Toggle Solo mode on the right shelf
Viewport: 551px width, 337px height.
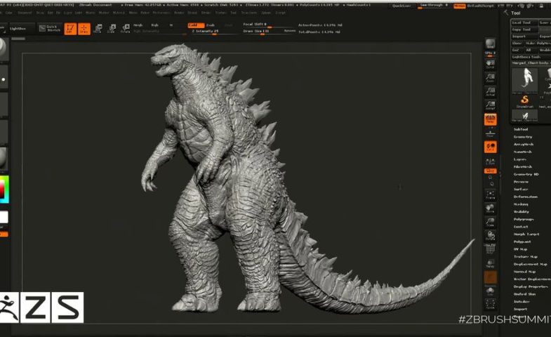coord(490,290)
